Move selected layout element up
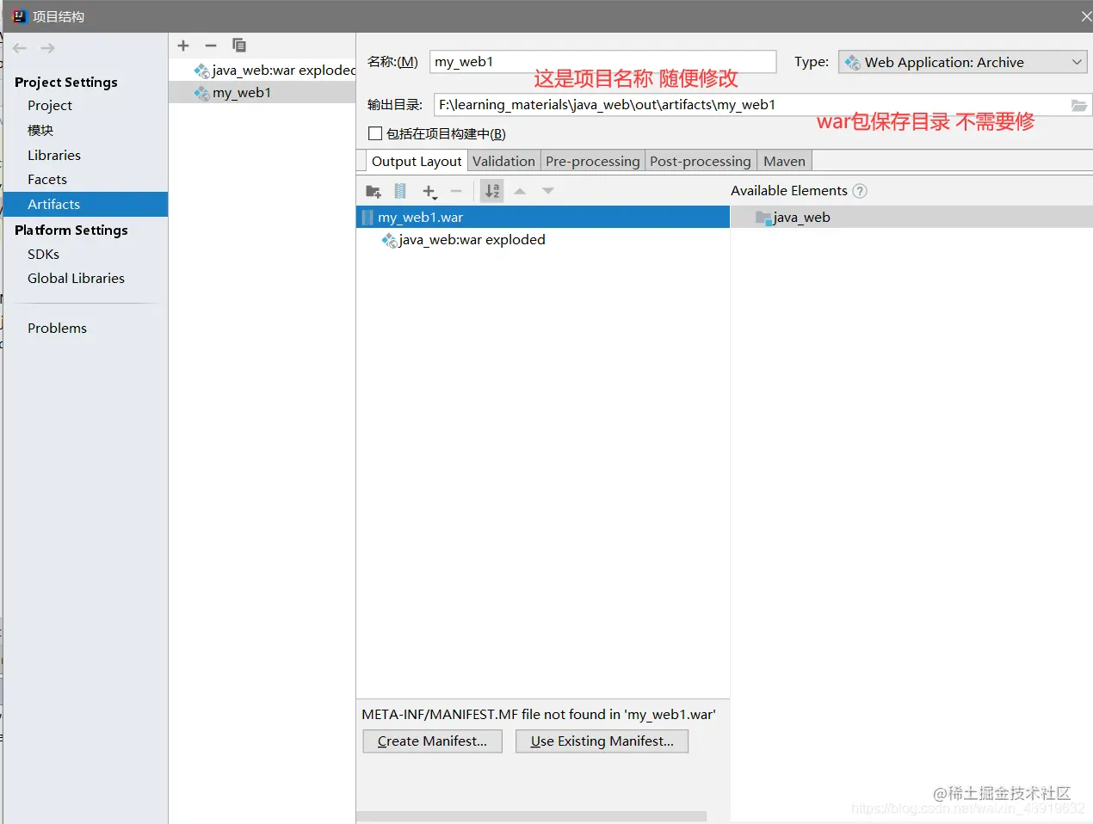 [520, 191]
